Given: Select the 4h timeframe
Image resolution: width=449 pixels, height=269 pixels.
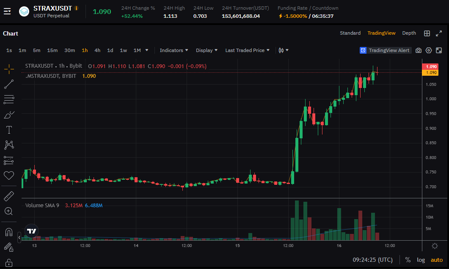Looking at the screenshot, I should click(x=97, y=50).
